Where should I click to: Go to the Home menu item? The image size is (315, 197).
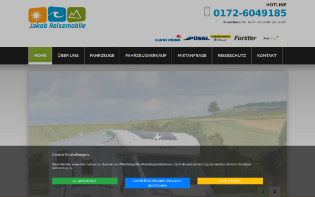40,56
